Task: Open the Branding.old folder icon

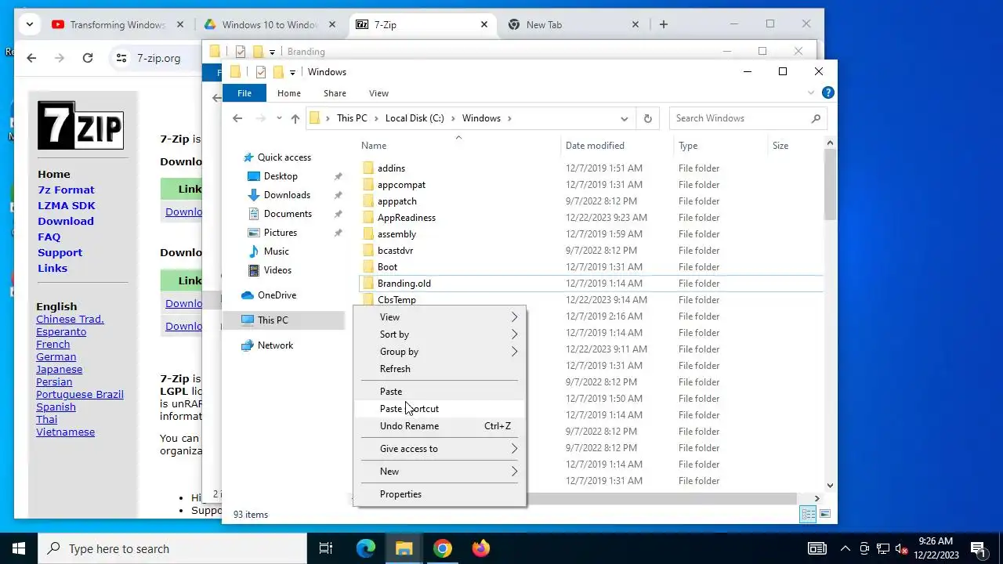Action: tap(368, 284)
